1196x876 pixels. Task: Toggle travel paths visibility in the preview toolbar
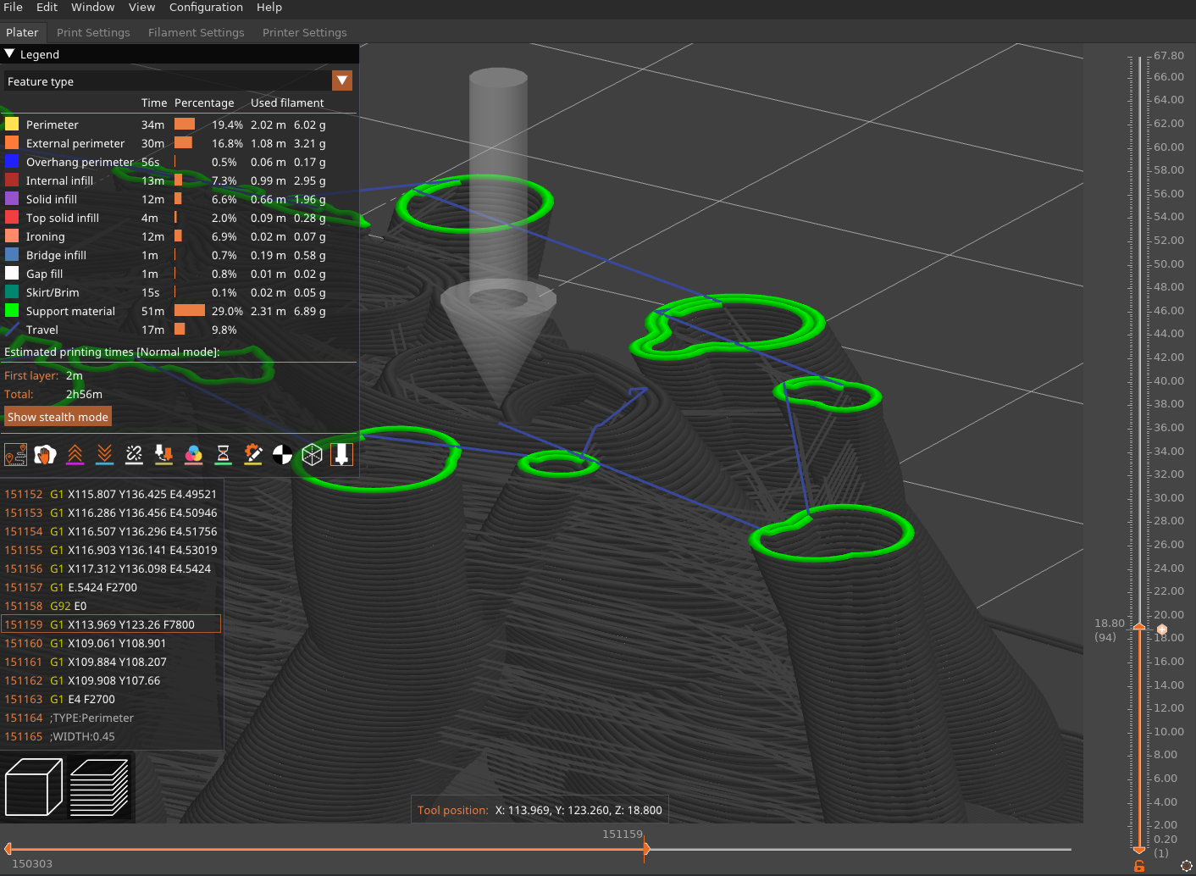(15, 454)
